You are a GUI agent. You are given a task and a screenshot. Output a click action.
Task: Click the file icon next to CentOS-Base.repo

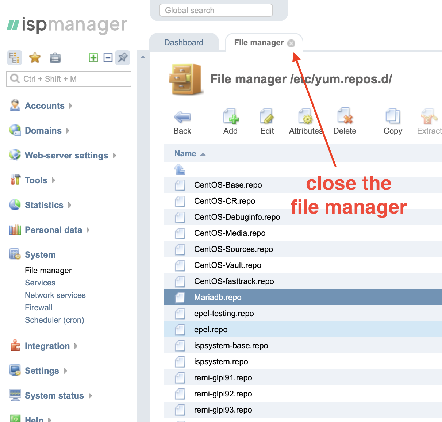point(180,185)
